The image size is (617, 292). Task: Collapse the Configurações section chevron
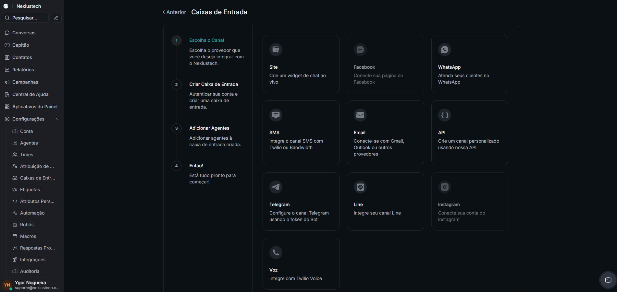[57, 119]
